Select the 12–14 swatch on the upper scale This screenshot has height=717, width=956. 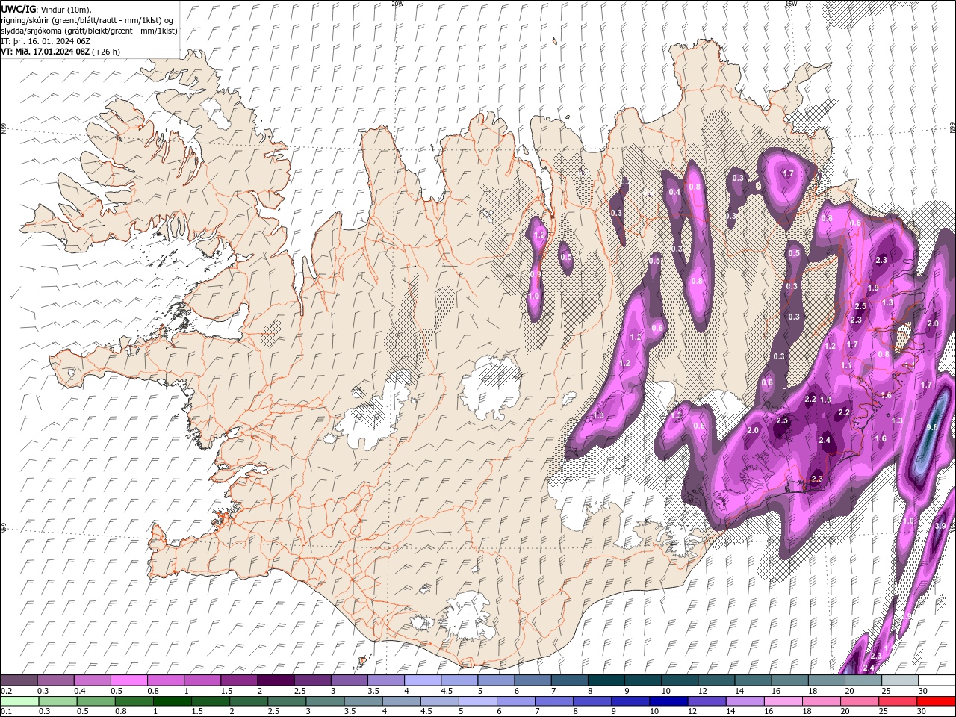[x=716, y=680]
